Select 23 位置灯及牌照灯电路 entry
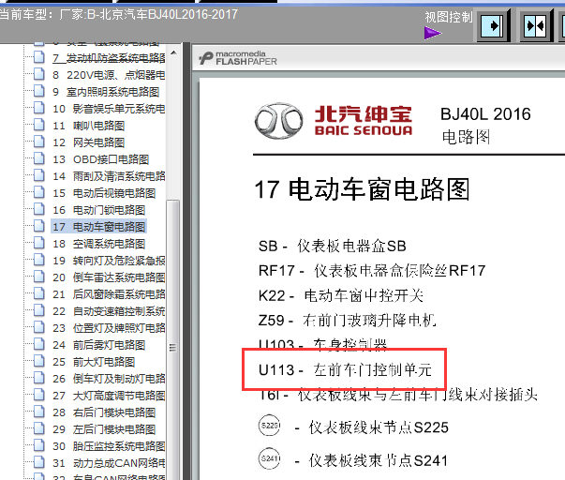Viewport: 565px width, 480px height. [x=109, y=328]
